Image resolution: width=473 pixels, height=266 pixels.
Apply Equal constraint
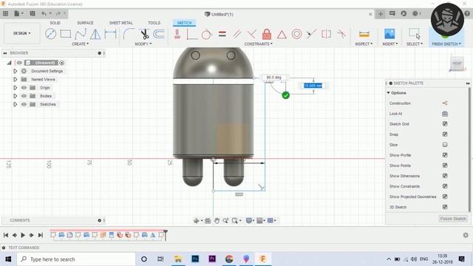click(x=222, y=34)
